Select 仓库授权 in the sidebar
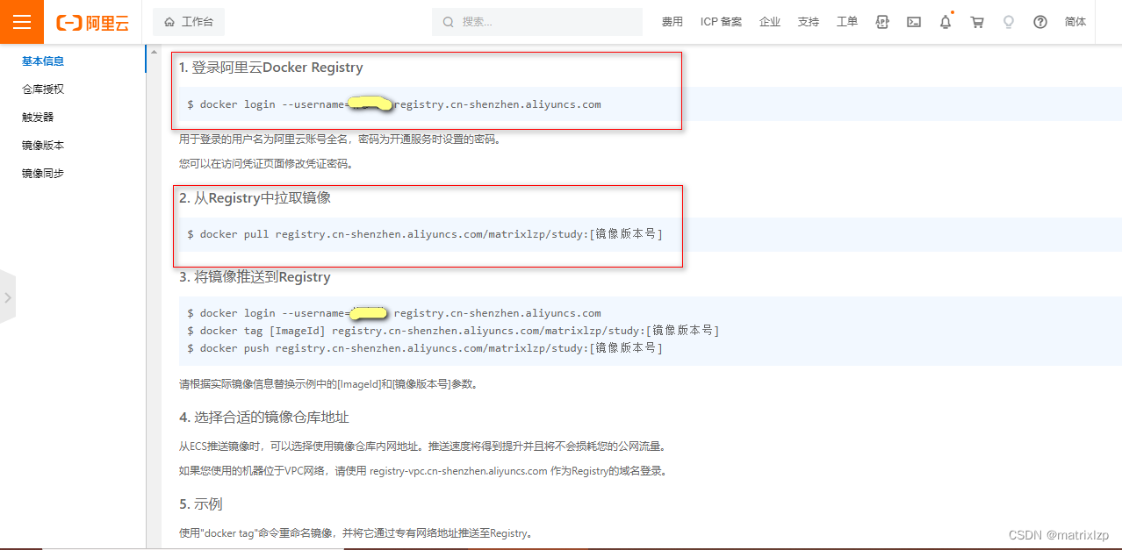 (43, 89)
